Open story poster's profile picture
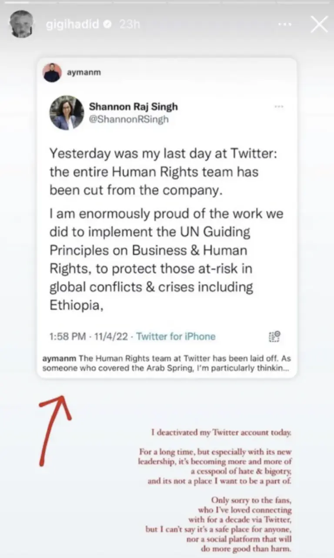The image size is (334, 558). (20, 25)
